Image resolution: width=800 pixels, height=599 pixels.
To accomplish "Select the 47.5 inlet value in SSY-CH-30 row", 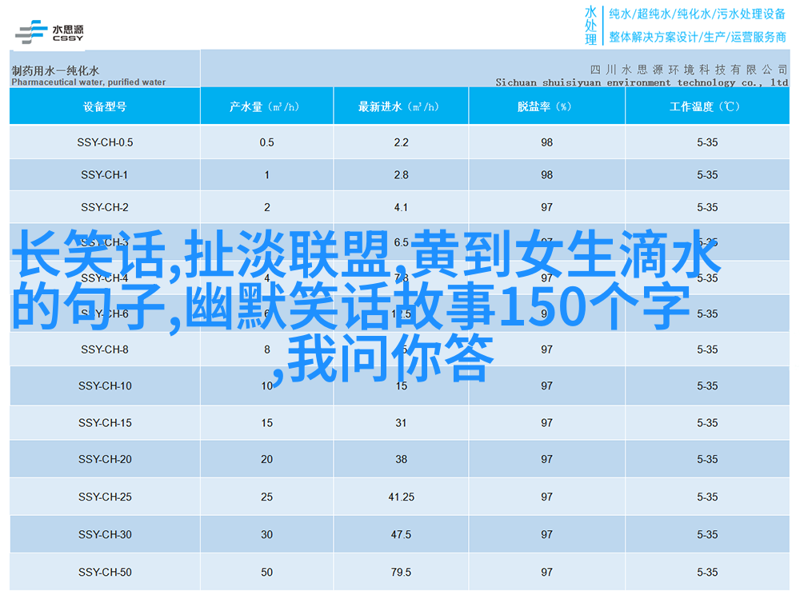I will pyautogui.click(x=401, y=535).
